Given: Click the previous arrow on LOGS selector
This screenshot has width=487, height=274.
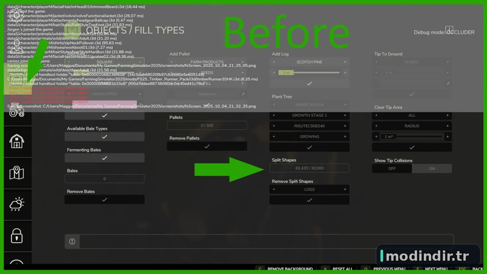Looking at the screenshot, I should (274, 189).
